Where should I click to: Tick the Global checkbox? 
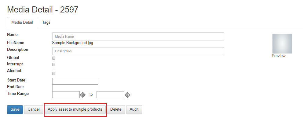(x=54, y=58)
